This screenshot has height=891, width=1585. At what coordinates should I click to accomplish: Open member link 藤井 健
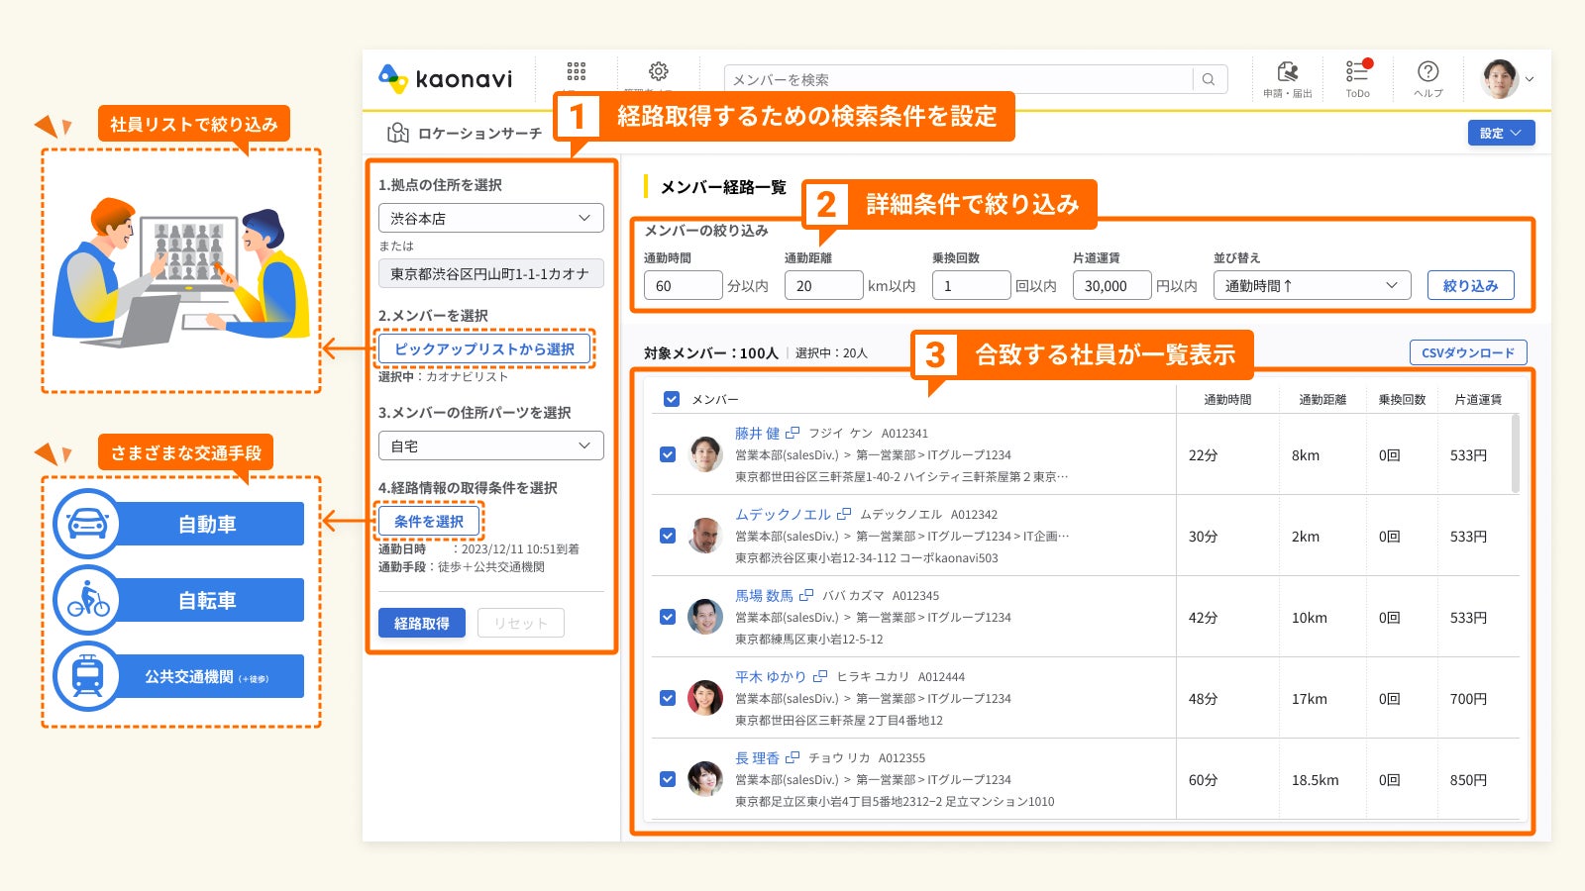[757, 433]
